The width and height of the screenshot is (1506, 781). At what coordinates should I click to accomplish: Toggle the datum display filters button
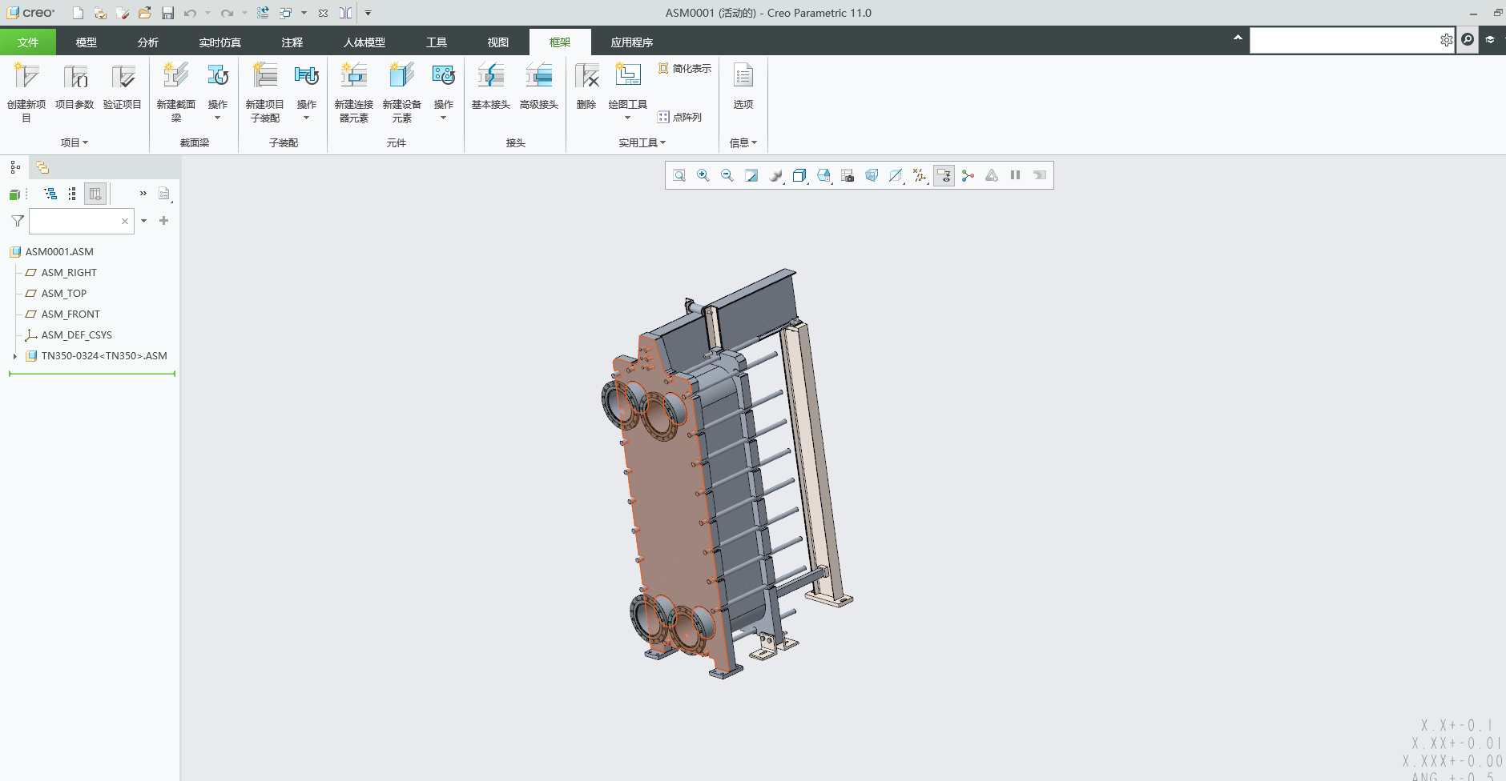[920, 175]
